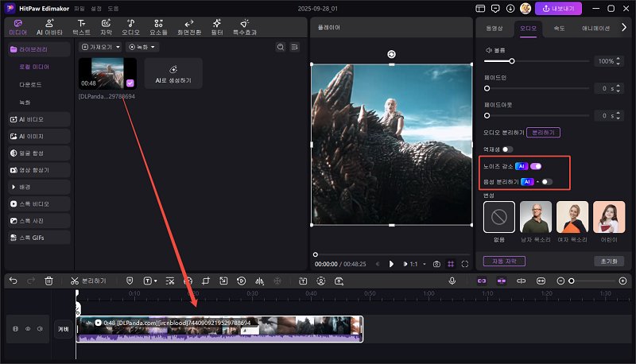Open the 화면전환 transitions tab

tap(189, 28)
